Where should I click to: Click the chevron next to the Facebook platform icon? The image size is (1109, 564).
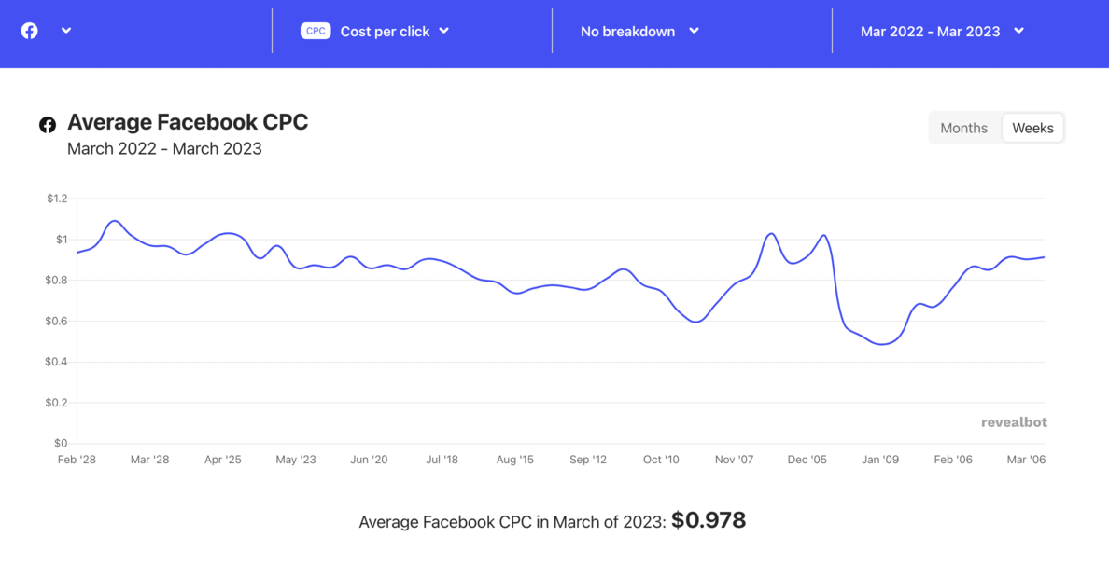click(65, 30)
